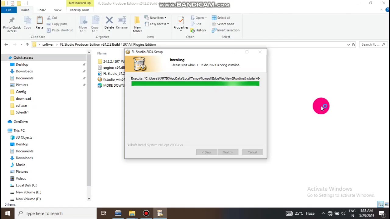The width and height of the screenshot is (390, 219).
Task: Click Edit in the Open group
Action: (x=196, y=24)
